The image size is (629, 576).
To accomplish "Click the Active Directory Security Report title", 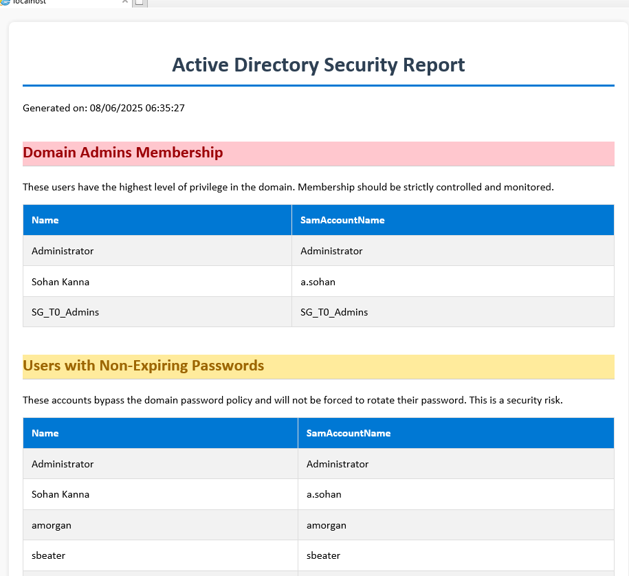I will click(x=318, y=65).
